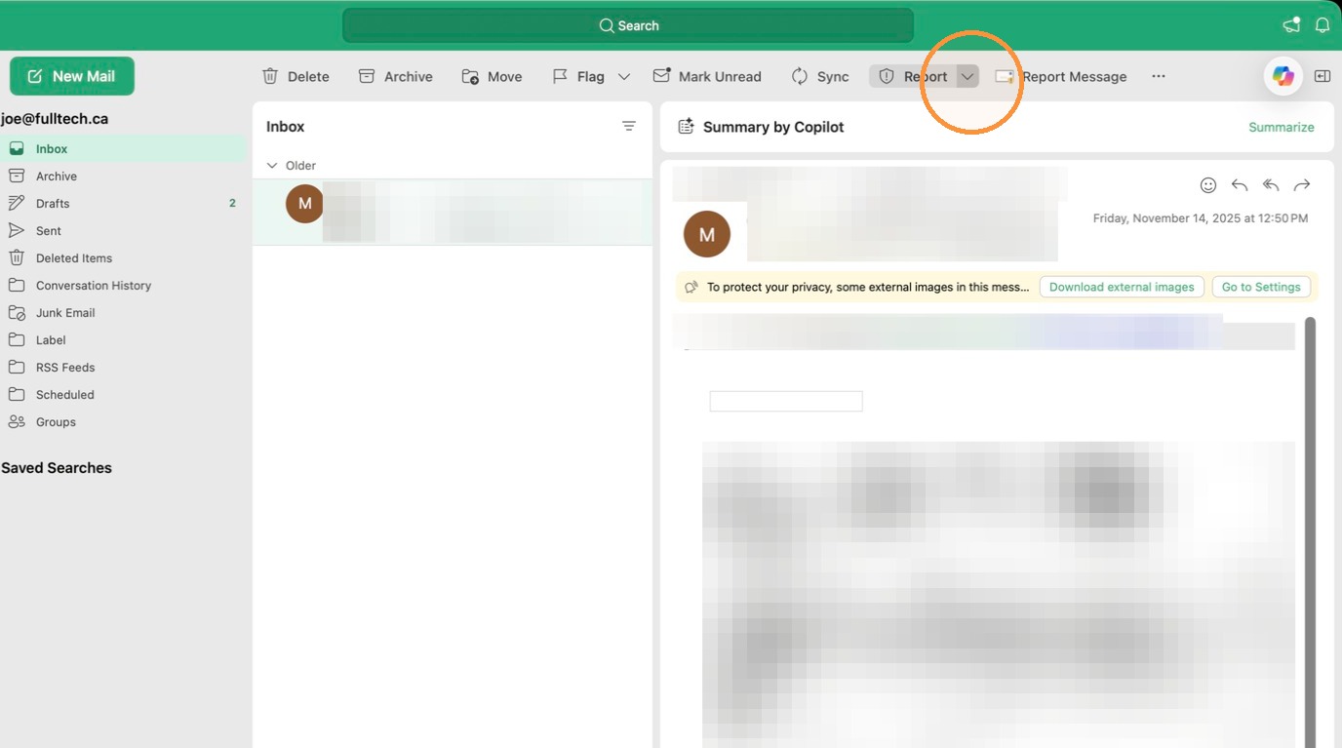The image size is (1342, 748).
Task: Click the message date Friday, November 14
Action: coord(1201,218)
